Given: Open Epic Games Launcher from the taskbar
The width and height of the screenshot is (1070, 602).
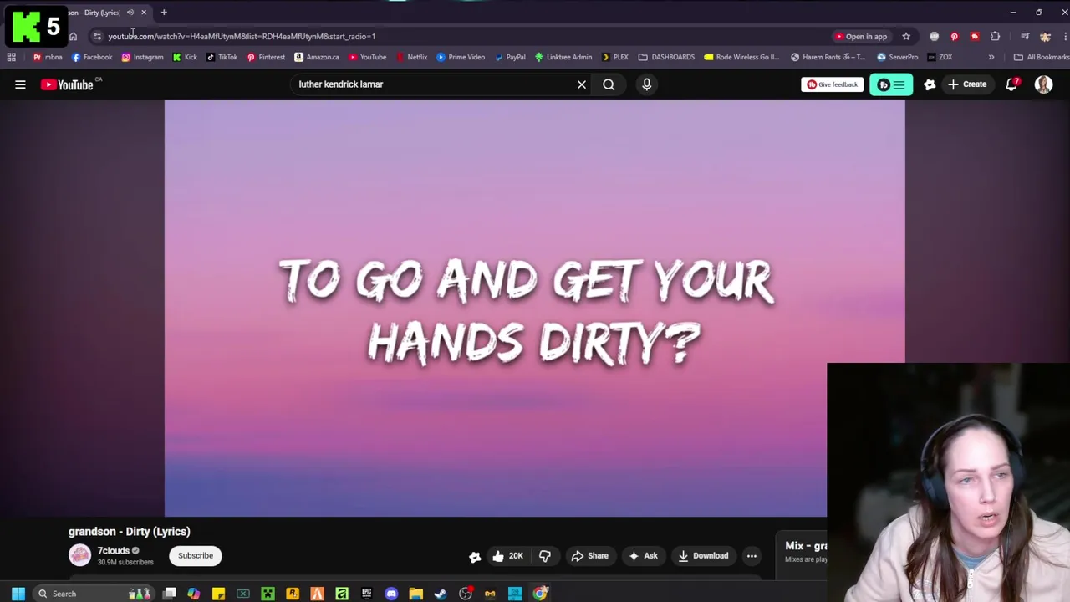Looking at the screenshot, I should 366,594.
